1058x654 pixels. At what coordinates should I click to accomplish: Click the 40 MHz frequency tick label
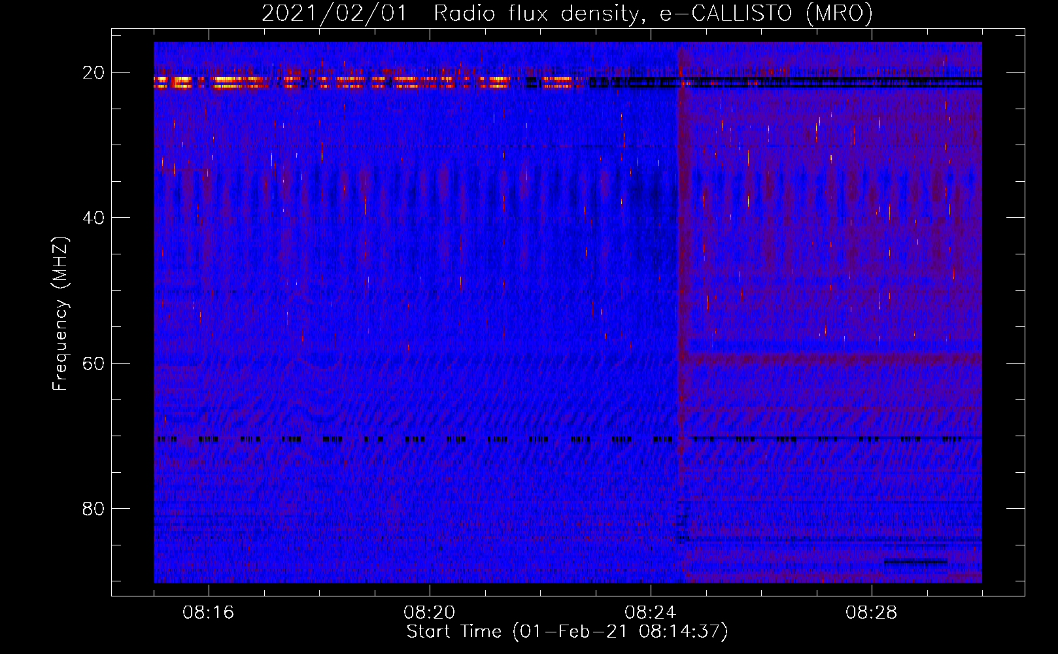click(x=94, y=218)
